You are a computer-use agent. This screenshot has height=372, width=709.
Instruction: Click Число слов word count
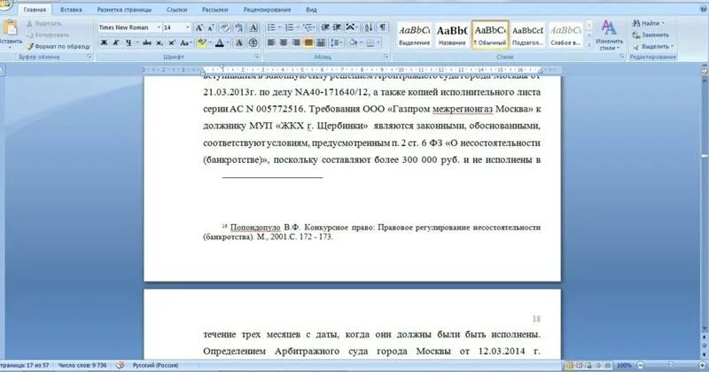(82, 365)
